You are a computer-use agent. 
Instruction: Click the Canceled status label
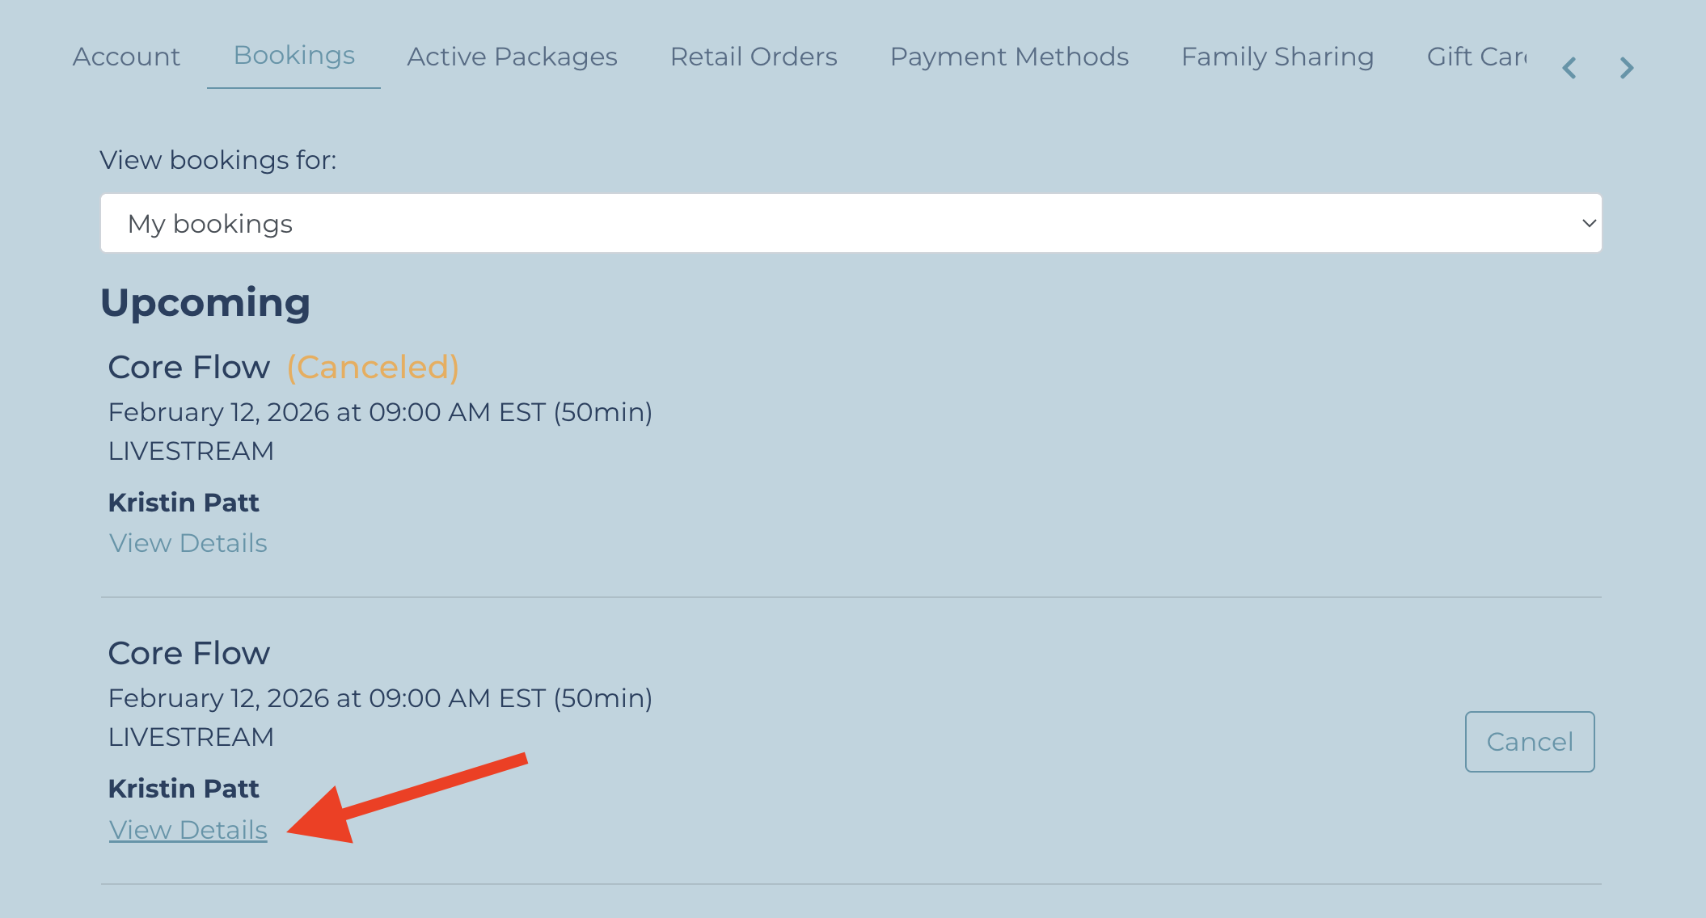coord(373,368)
